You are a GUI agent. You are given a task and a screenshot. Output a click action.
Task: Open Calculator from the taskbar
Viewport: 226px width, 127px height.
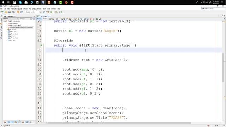[14, 2]
